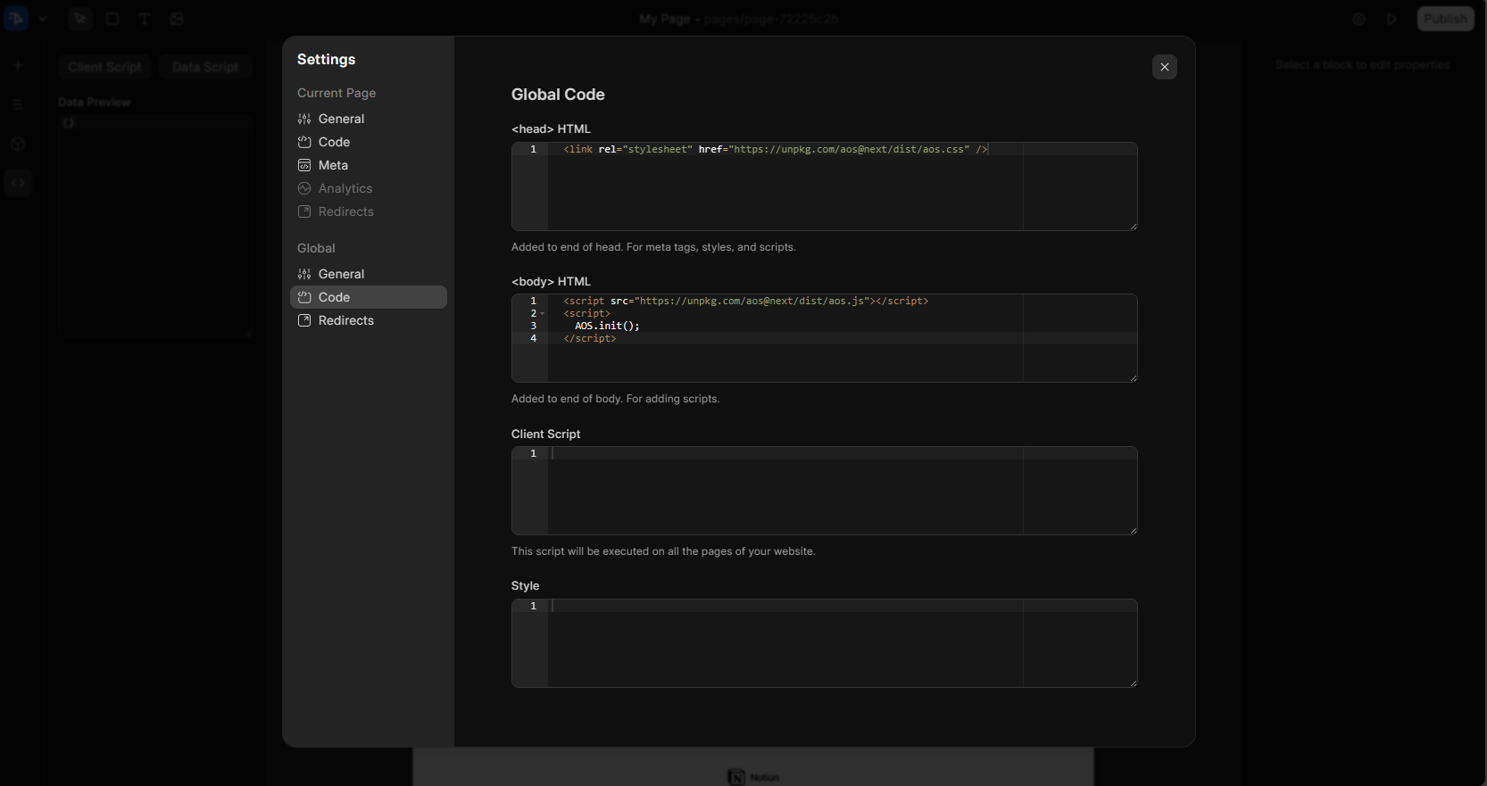Image resolution: width=1487 pixels, height=786 pixels.
Task: Switch to Data Script tab in background panel
Action: point(205,67)
